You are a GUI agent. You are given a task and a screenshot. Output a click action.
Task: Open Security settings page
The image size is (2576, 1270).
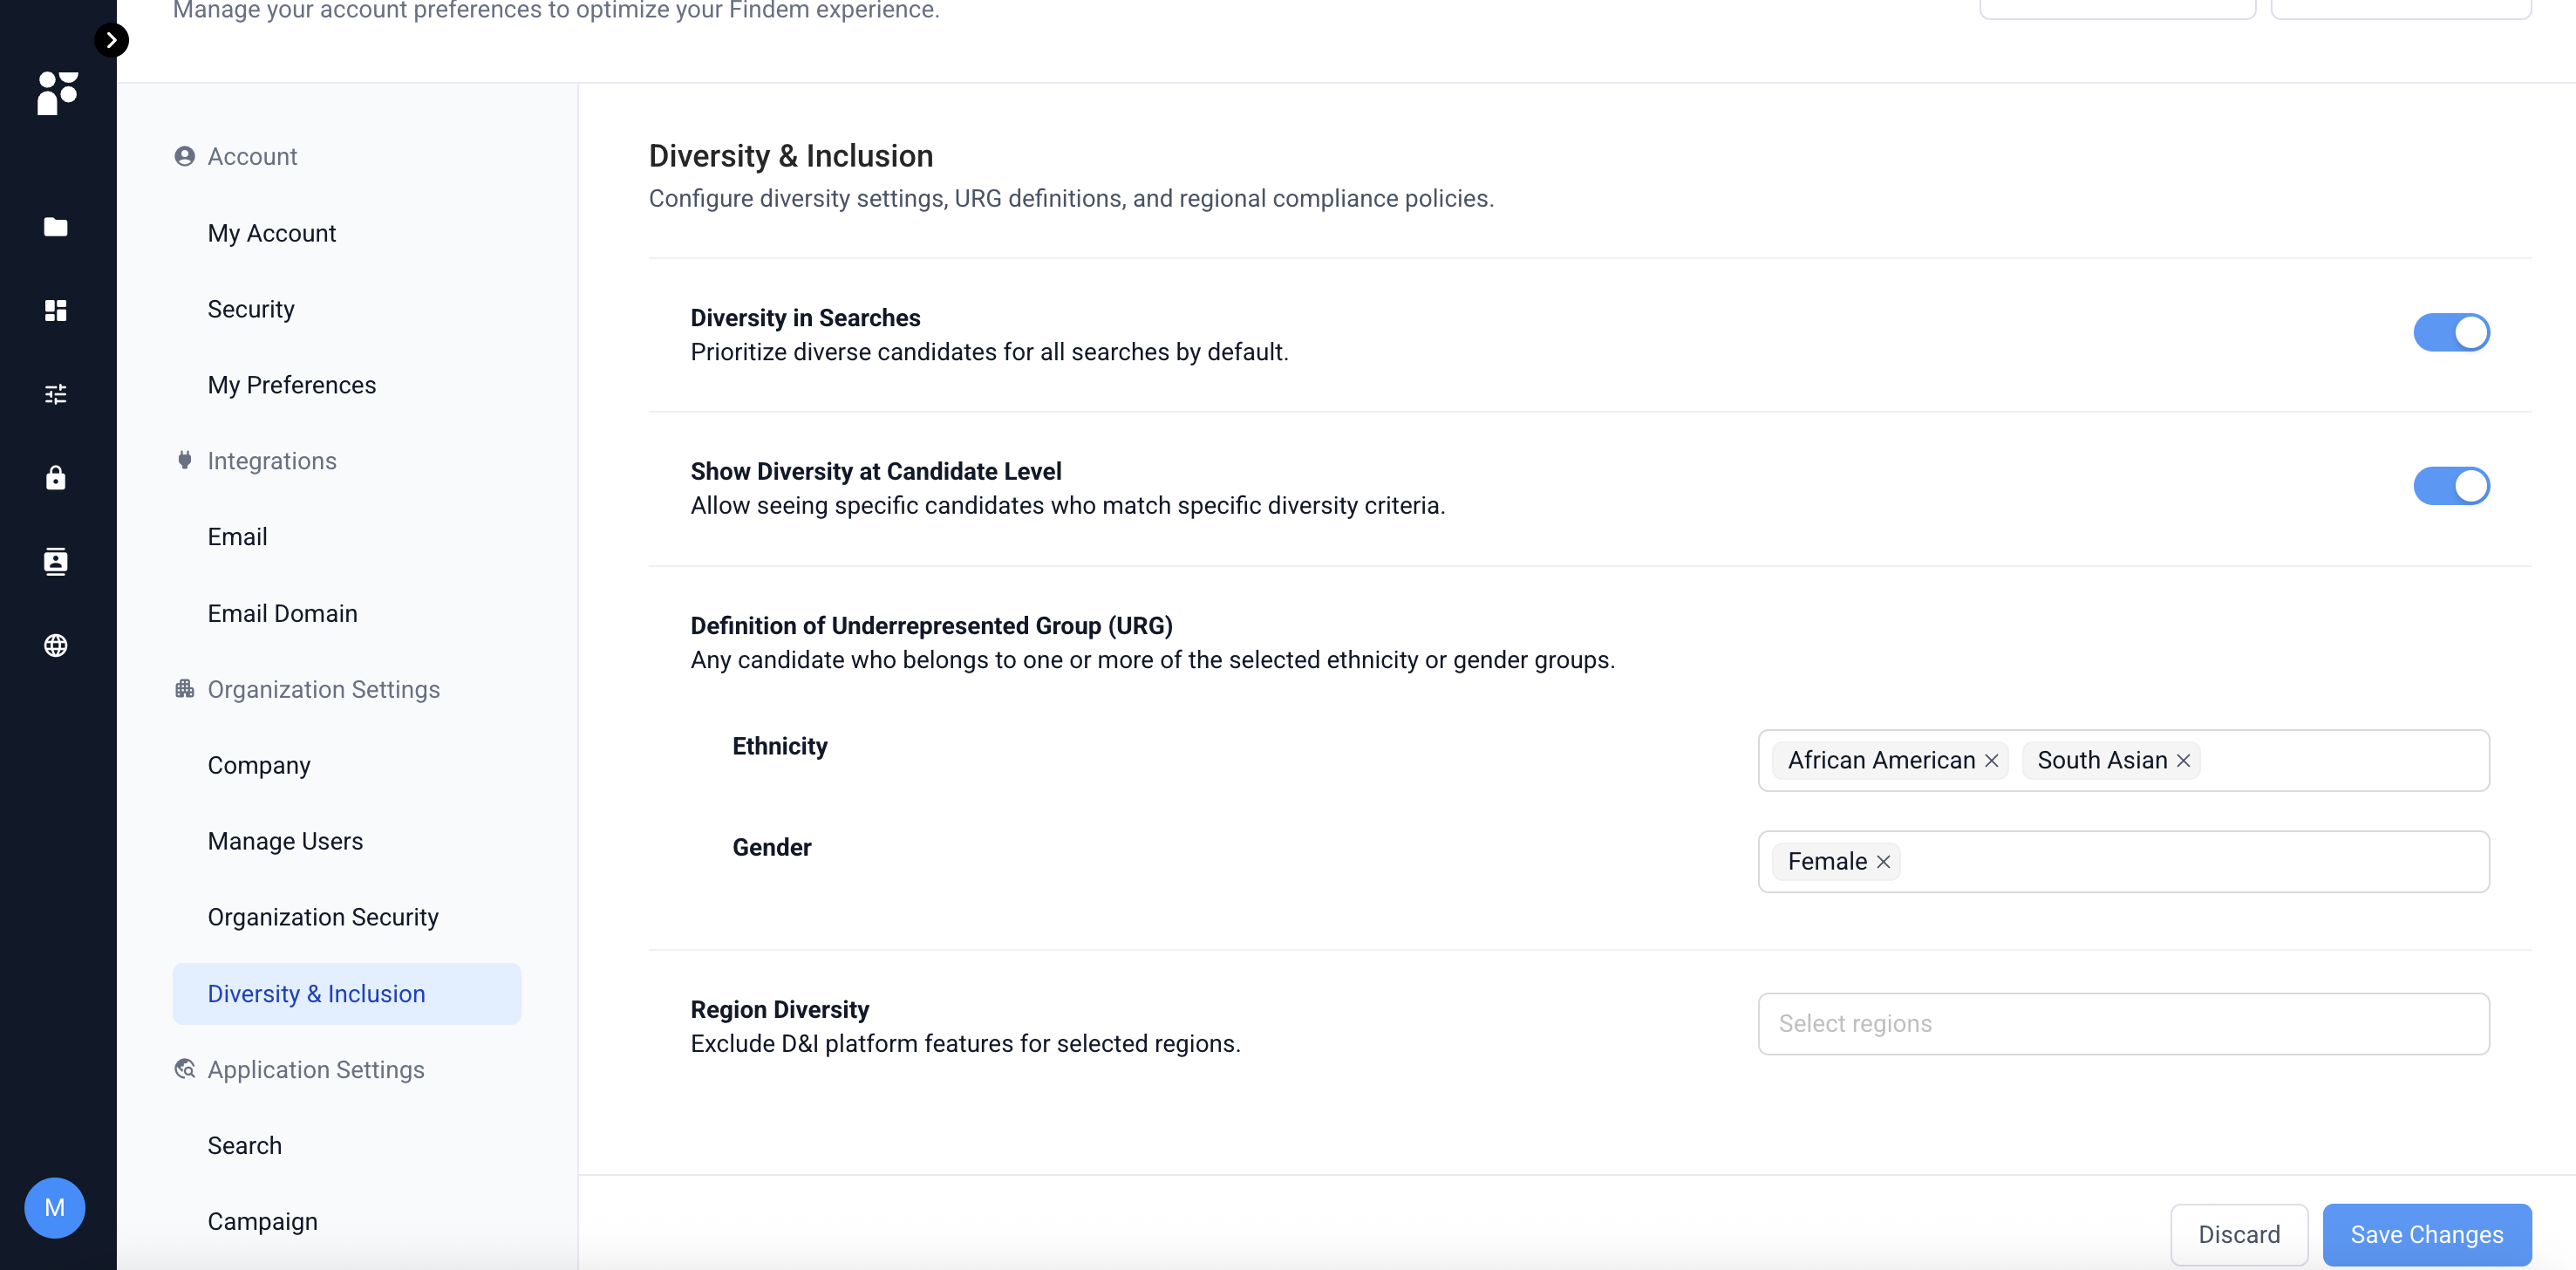click(251, 309)
